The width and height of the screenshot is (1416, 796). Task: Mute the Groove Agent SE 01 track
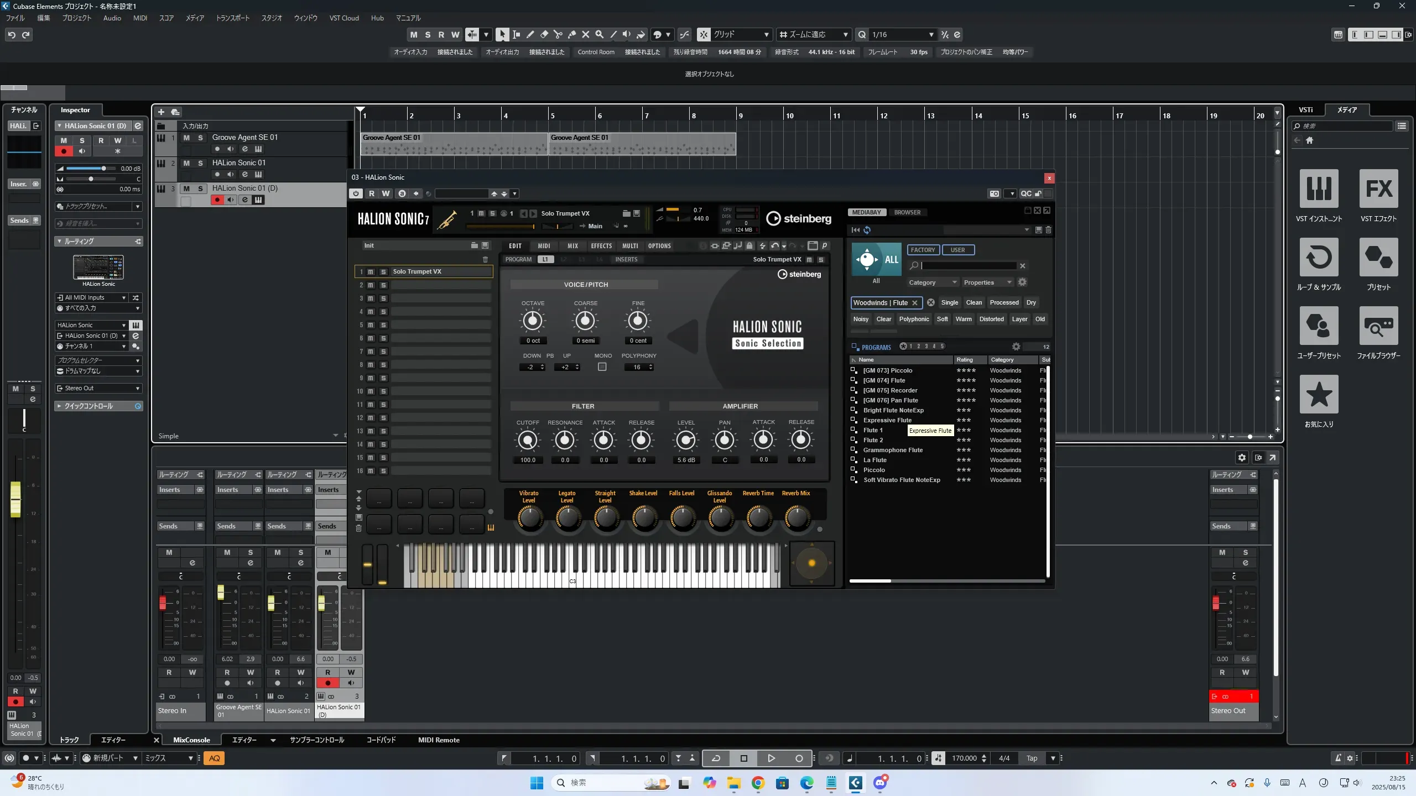186,138
